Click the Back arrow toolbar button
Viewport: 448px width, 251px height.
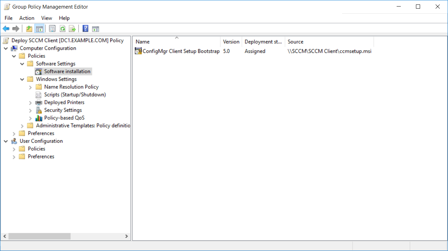pyautogui.click(x=6, y=29)
